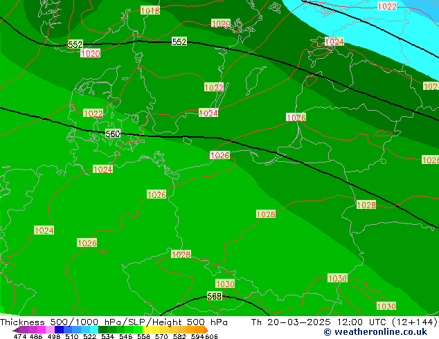This screenshot has height=339, width=439.
Task: Click the right orange arrow tip of legend
Action: coord(206,330)
